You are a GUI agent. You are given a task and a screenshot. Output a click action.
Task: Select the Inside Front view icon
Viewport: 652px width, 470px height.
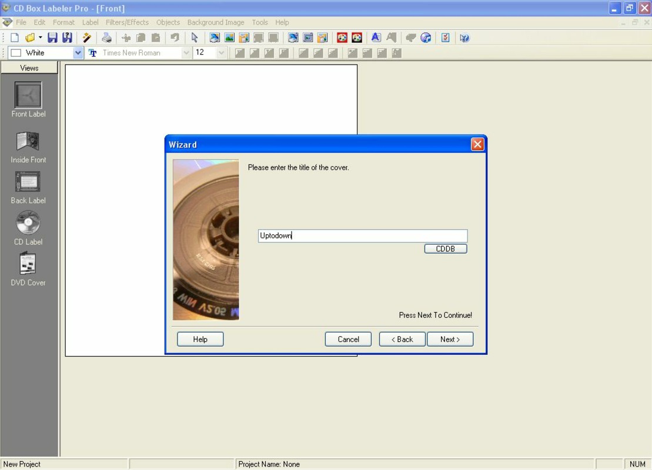click(x=28, y=142)
